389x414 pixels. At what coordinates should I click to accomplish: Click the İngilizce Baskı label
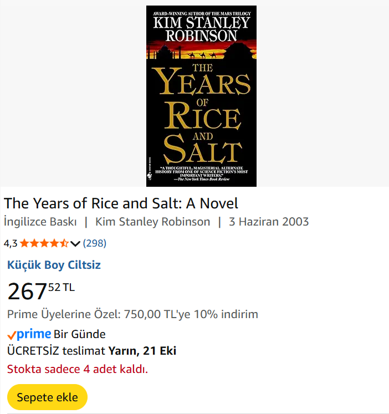[x=40, y=222]
